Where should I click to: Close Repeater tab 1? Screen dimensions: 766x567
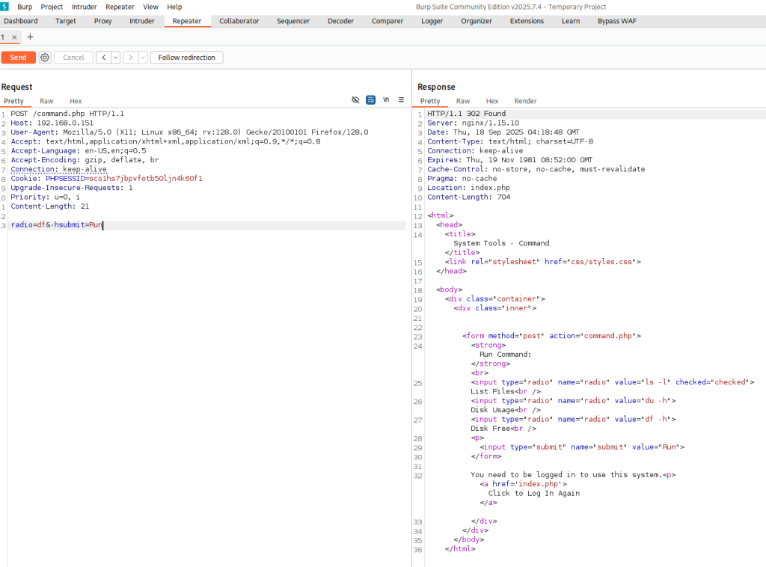[x=14, y=37]
